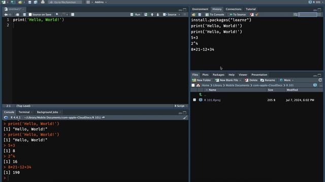Send history entry To Source
Image resolution: width=325 pixels, height=182 pixels.
pyautogui.click(x=238, y=15)
